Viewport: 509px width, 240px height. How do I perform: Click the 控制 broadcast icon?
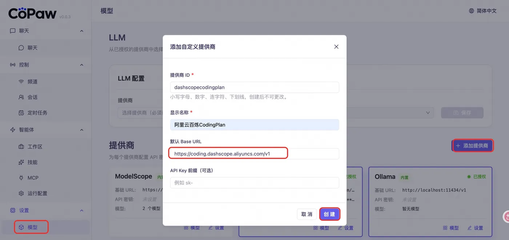13,65
